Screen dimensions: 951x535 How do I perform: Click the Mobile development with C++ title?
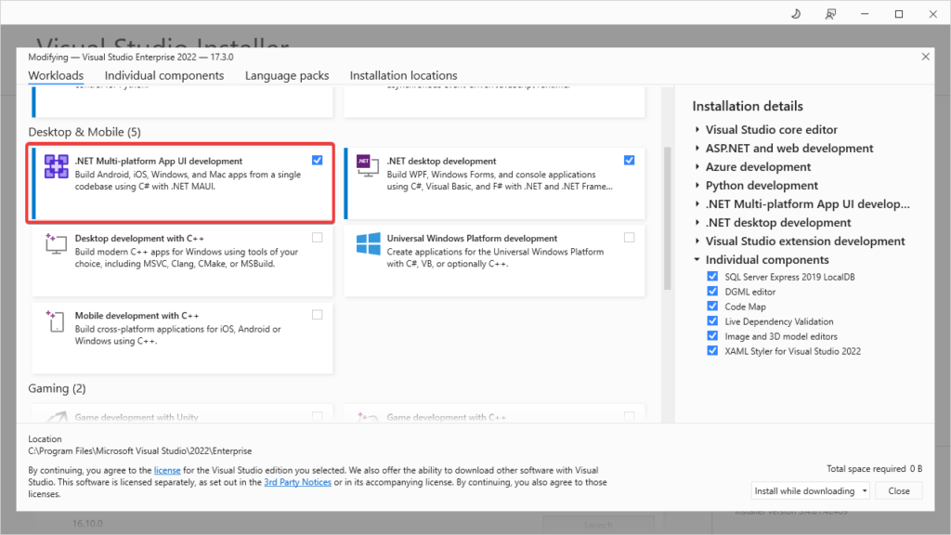137,316
